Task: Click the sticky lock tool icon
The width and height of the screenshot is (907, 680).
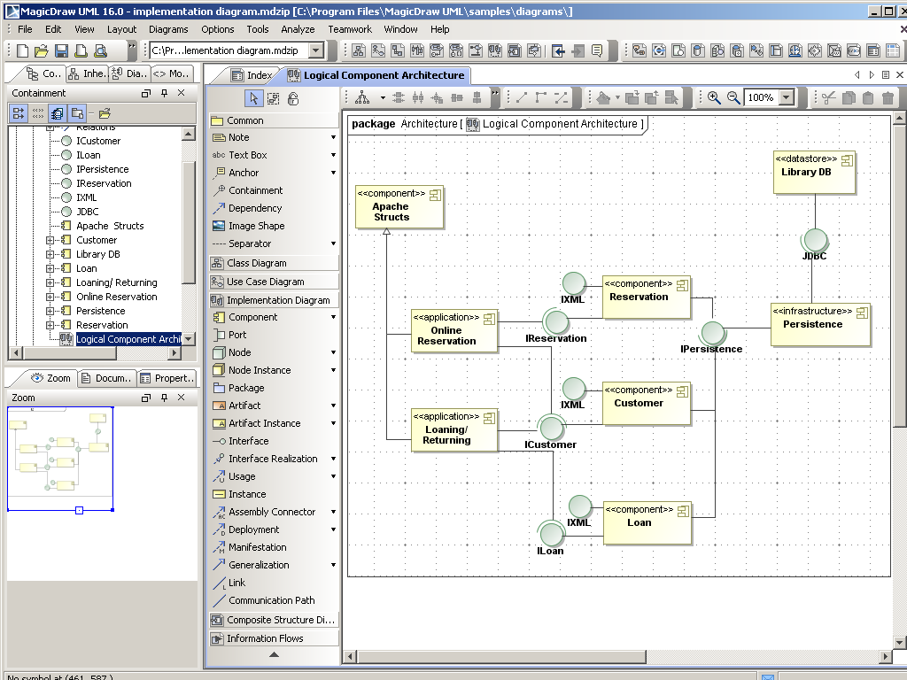Action: (293, 99)
